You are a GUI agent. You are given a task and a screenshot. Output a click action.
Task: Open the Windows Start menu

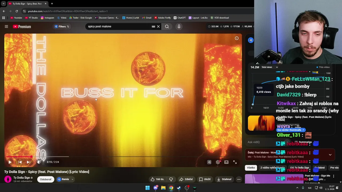coord(147,188)
